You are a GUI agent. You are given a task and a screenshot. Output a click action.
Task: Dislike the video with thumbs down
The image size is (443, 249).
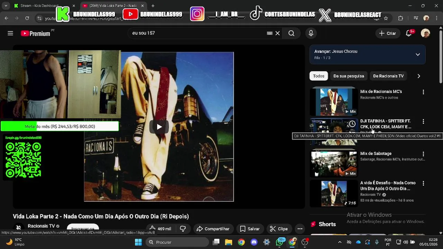183,229
